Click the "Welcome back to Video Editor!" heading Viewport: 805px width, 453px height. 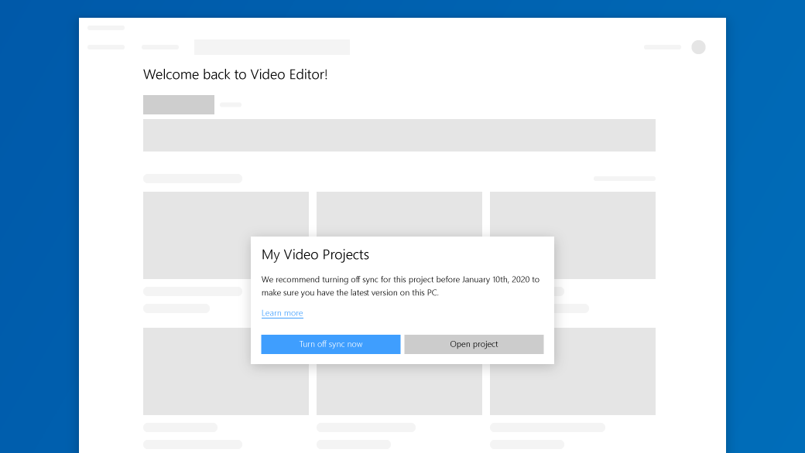[x=235, y=74]
